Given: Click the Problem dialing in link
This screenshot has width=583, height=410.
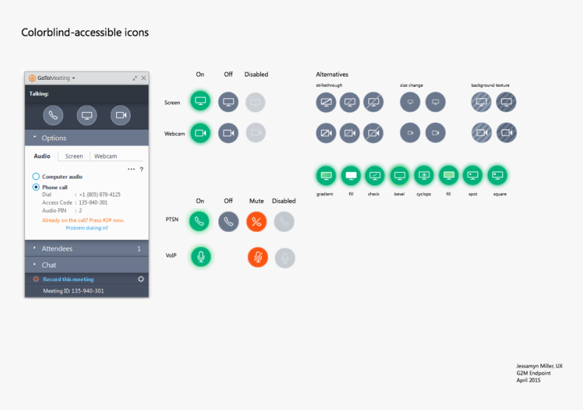Looking at the screenshot, I should pyautogui.click(x=87, y=228).
